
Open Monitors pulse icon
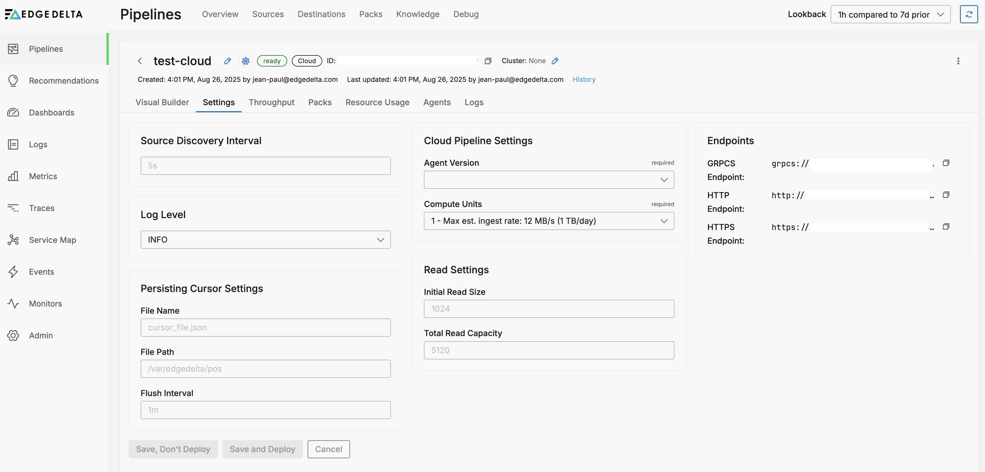click(x=13, y=304)
